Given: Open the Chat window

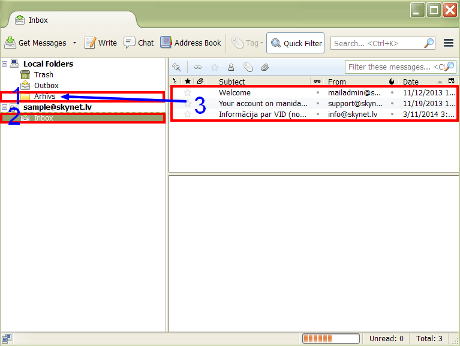Looking at the screenshot, I should point(139,43).
